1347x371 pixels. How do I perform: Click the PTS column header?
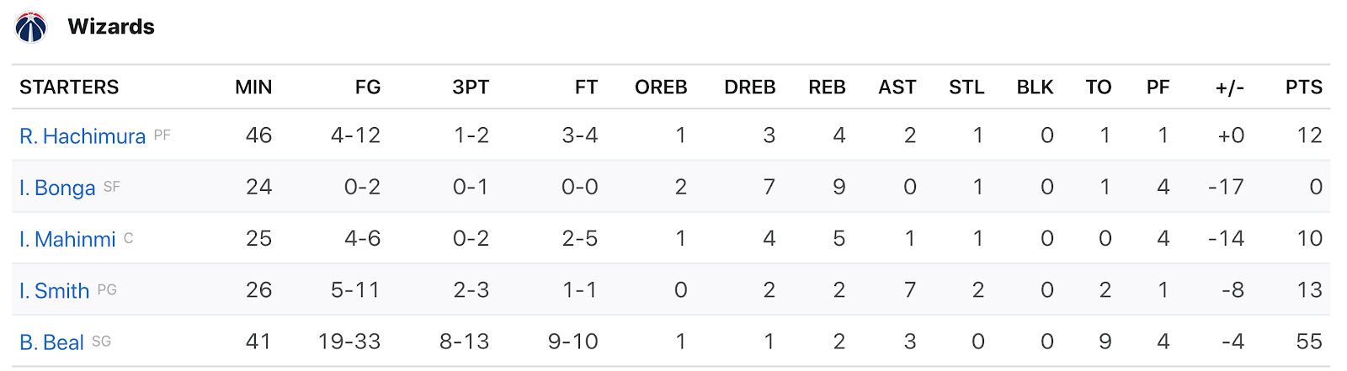[1304, 87]
